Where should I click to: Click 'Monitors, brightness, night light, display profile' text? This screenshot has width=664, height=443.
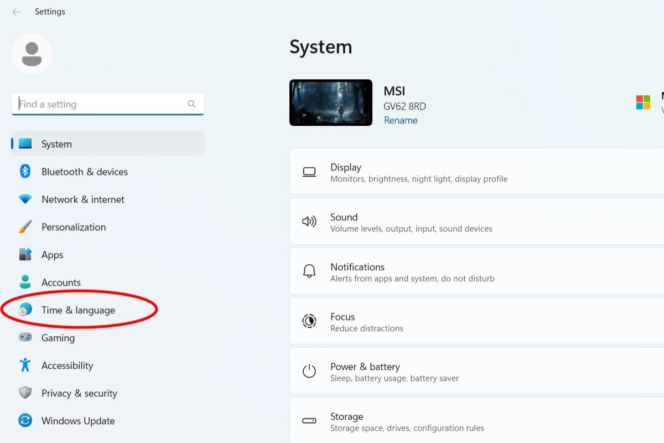pos(419,179)
